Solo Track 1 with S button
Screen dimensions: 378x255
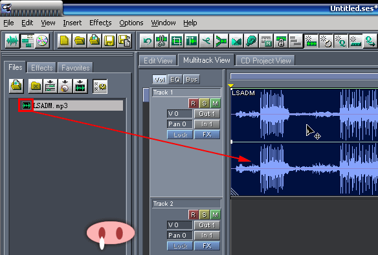point(204,104)
